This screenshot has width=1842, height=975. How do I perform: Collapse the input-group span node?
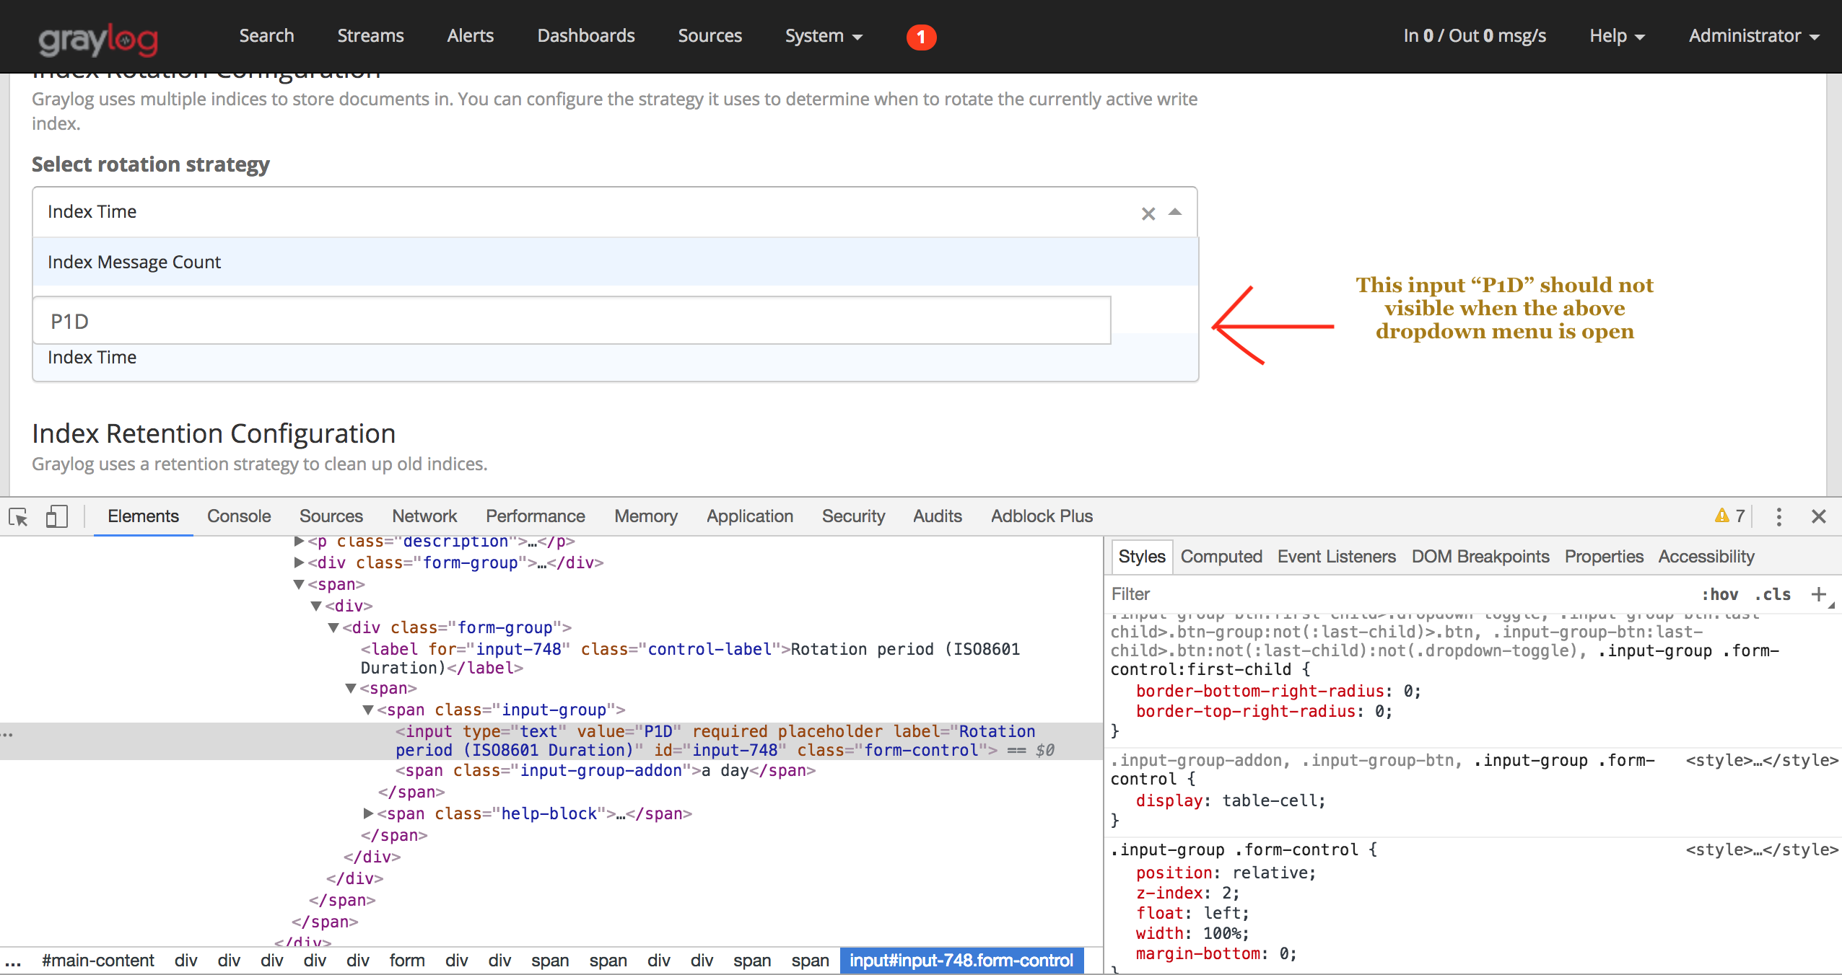click(x=368, y=710)
